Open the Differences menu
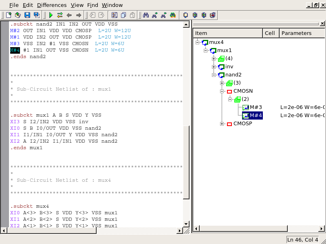Image resolution: width=326 pixels, height=244 pixels. (x=52, y=5)
